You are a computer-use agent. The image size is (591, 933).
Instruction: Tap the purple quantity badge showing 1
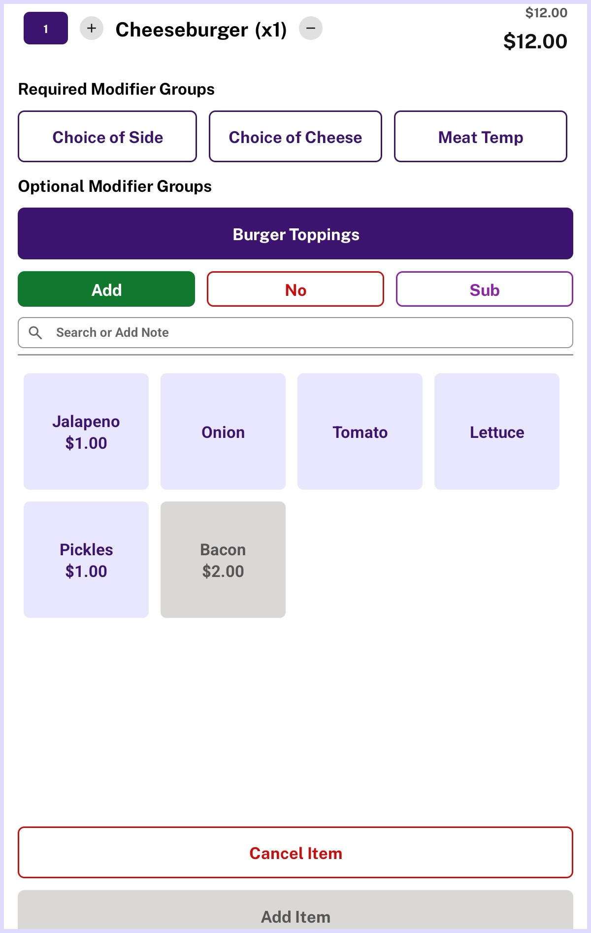tap(46, 29)
